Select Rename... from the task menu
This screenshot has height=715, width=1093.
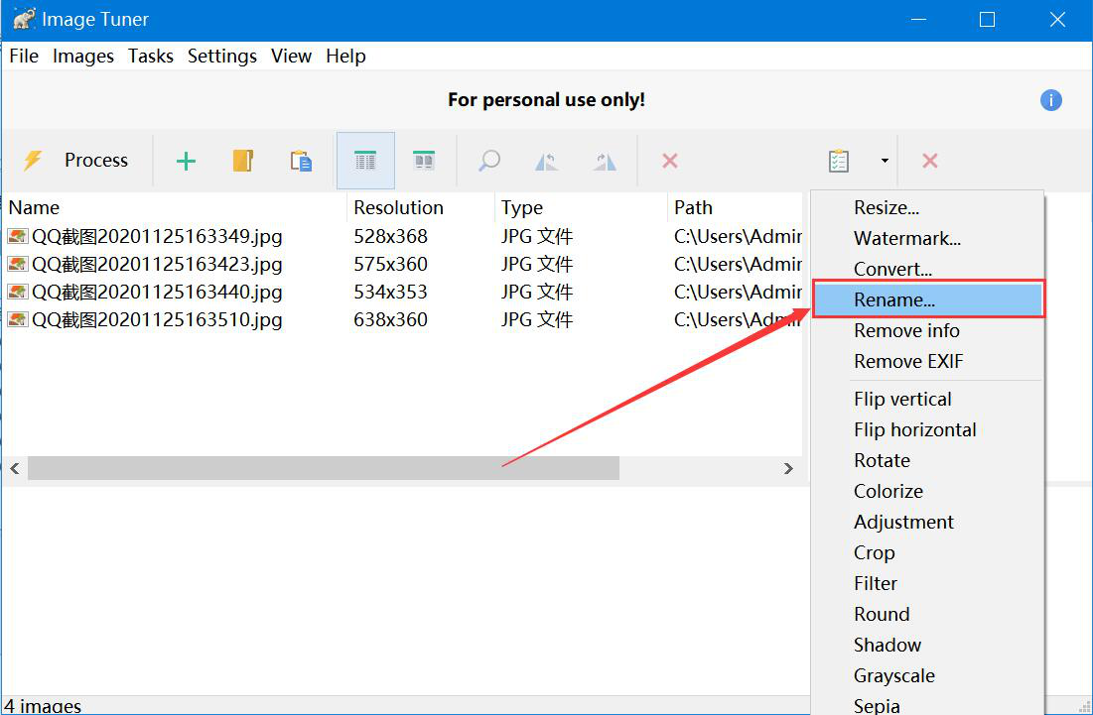pyautogui.click(x=893, y=299)
